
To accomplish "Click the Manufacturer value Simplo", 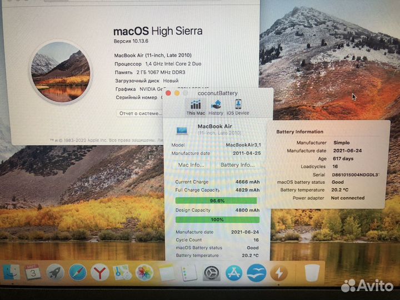I will tap(341, 143).
